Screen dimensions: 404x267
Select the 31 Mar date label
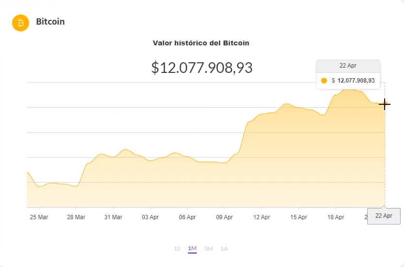tap(113, 217)
